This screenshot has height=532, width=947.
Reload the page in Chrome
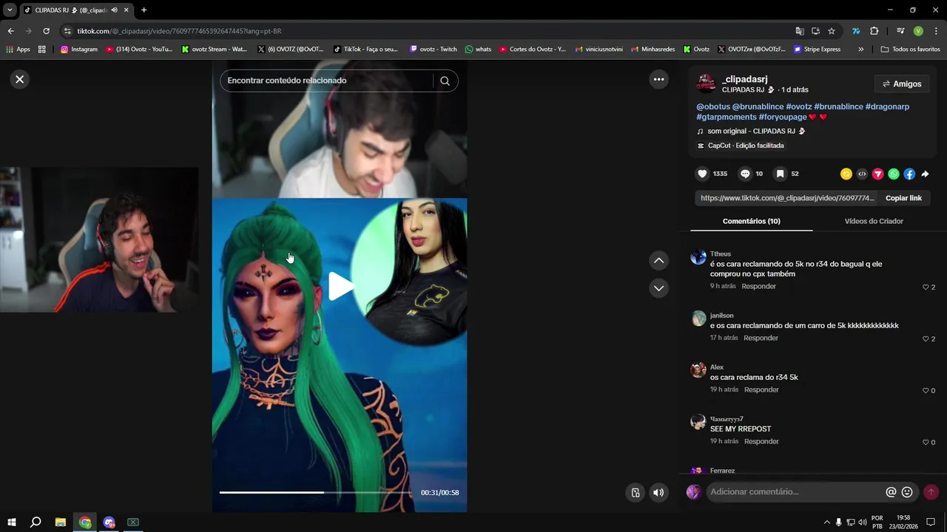(x=46, y=31)
